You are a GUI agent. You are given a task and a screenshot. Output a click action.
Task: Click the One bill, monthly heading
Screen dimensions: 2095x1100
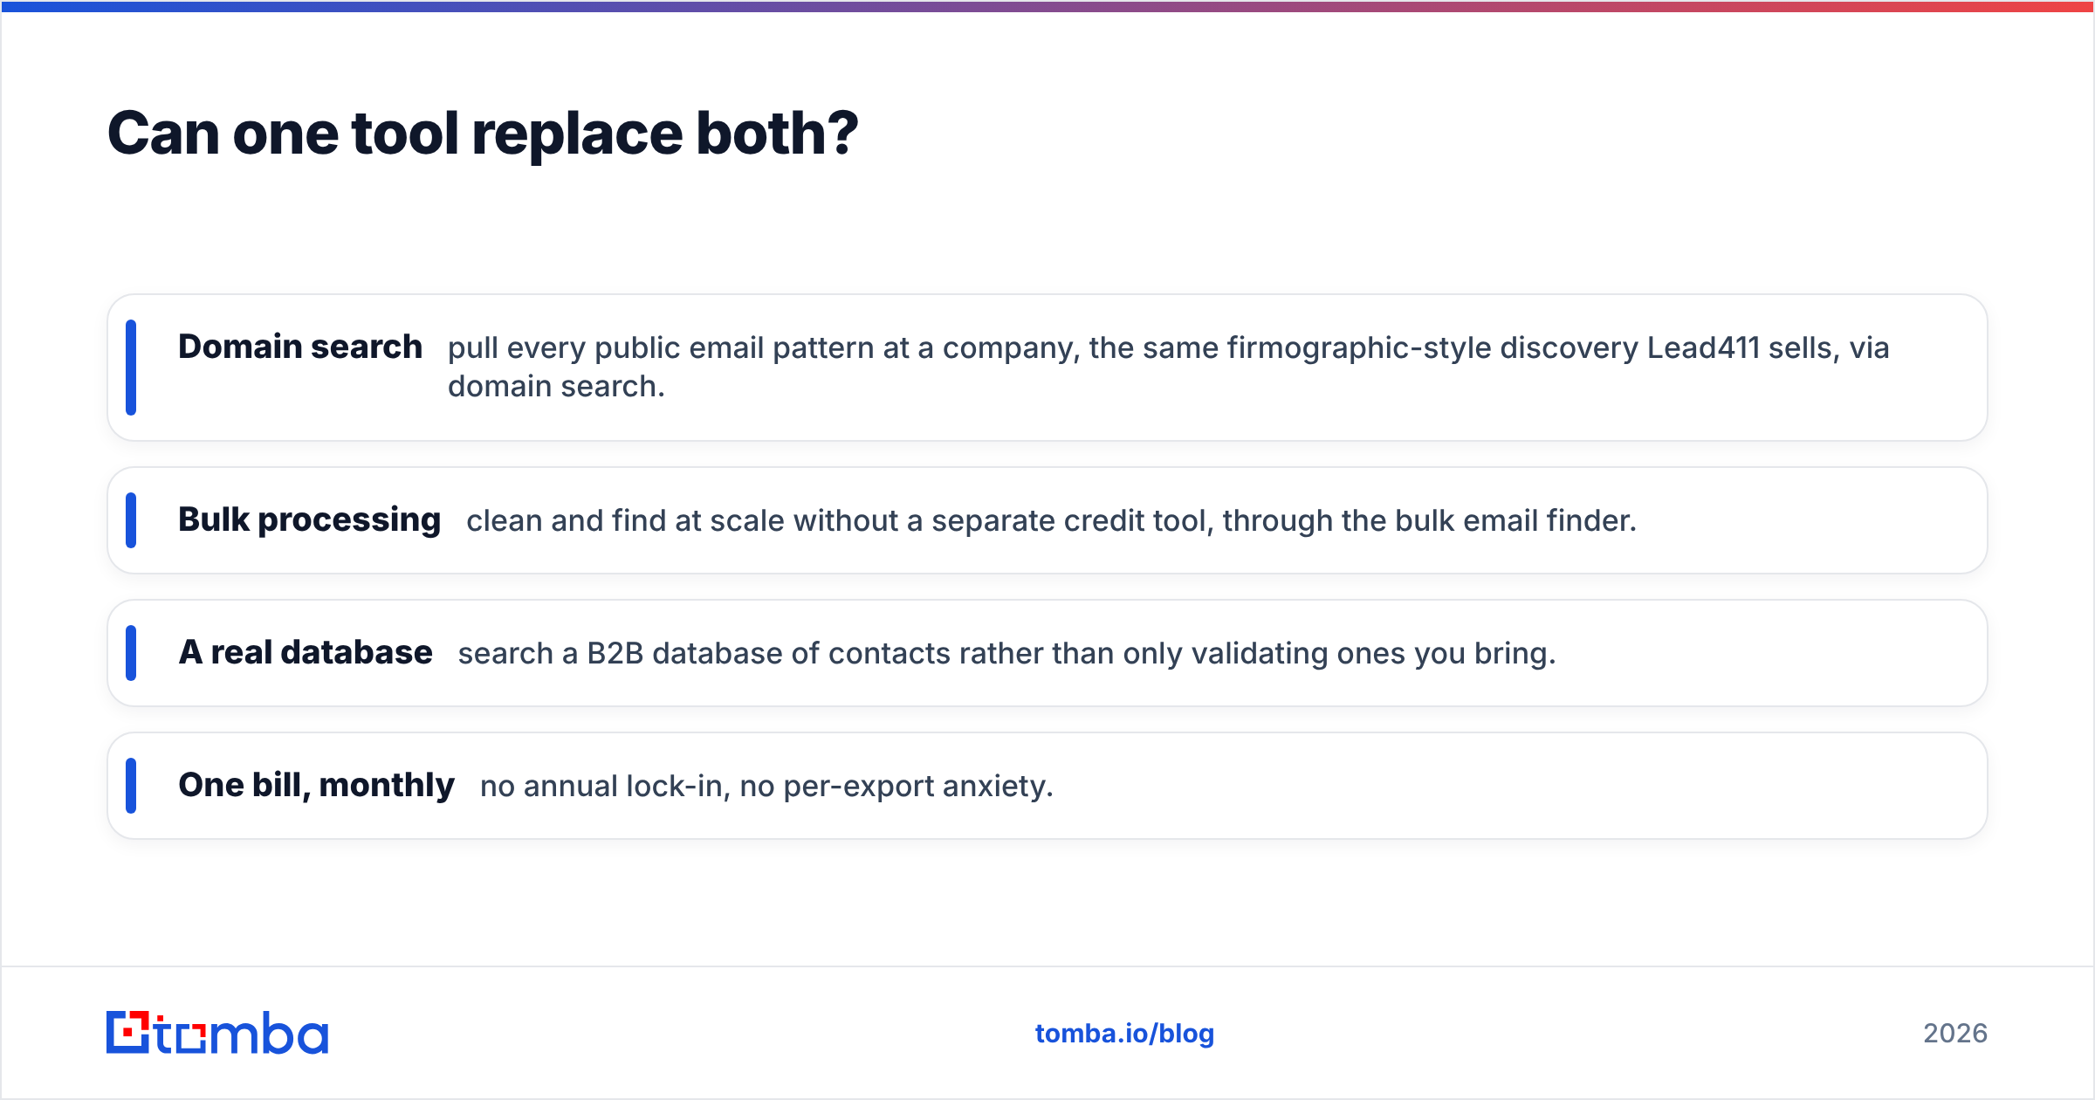(x=316, y=786)
